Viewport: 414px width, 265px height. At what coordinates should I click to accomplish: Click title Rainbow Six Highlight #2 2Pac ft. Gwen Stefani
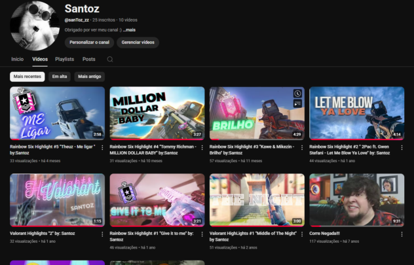coord(350,150)
